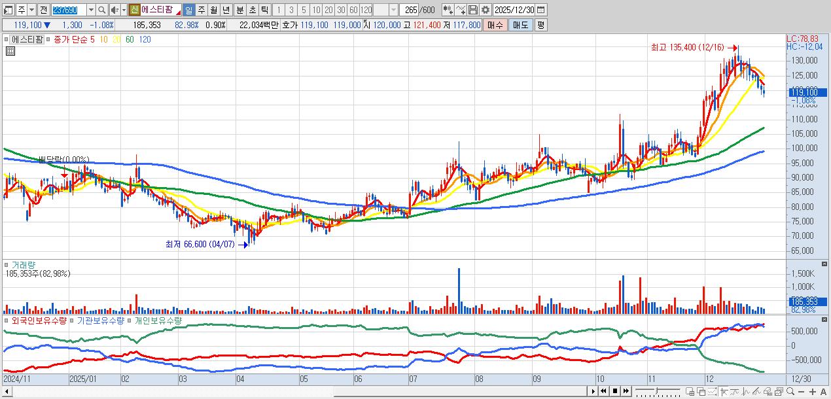Click the 신 badge next to stock name

point(134,10)
